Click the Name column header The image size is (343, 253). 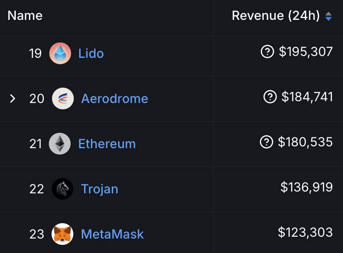point(25,16)
